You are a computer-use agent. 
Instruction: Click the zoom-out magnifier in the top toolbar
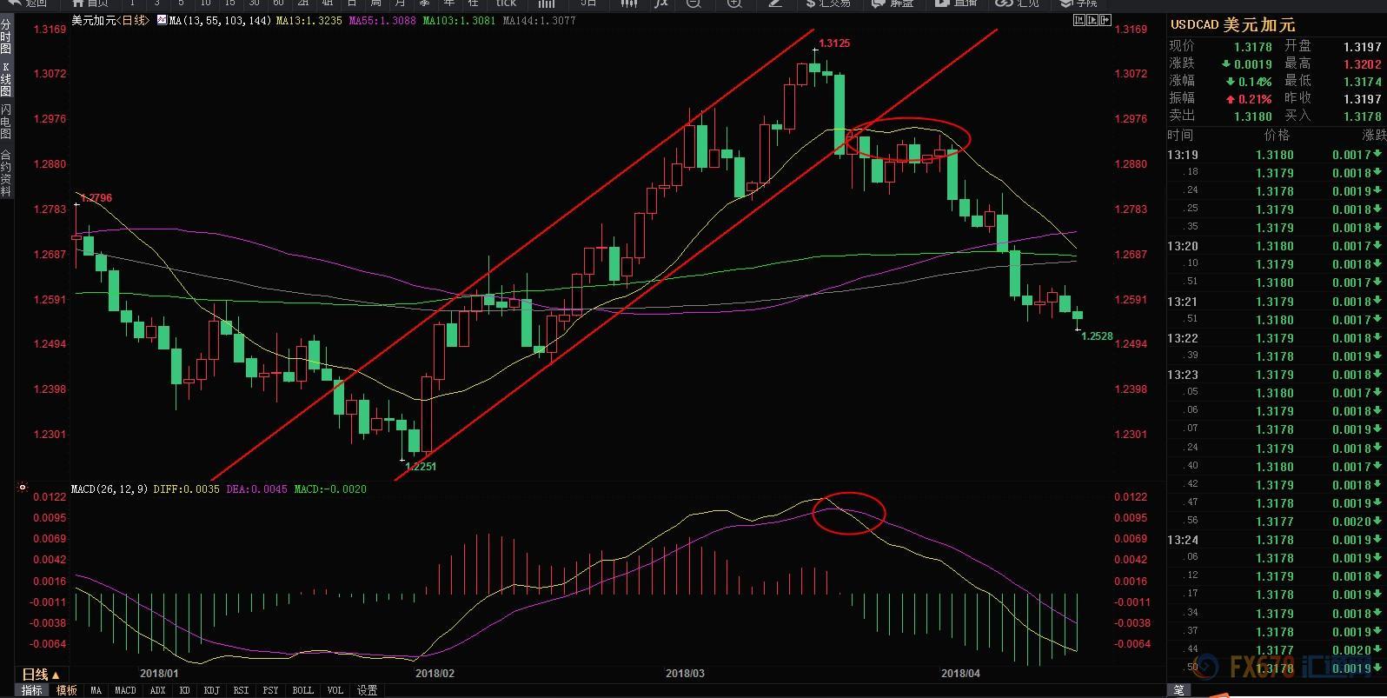(x=693, y=3)
